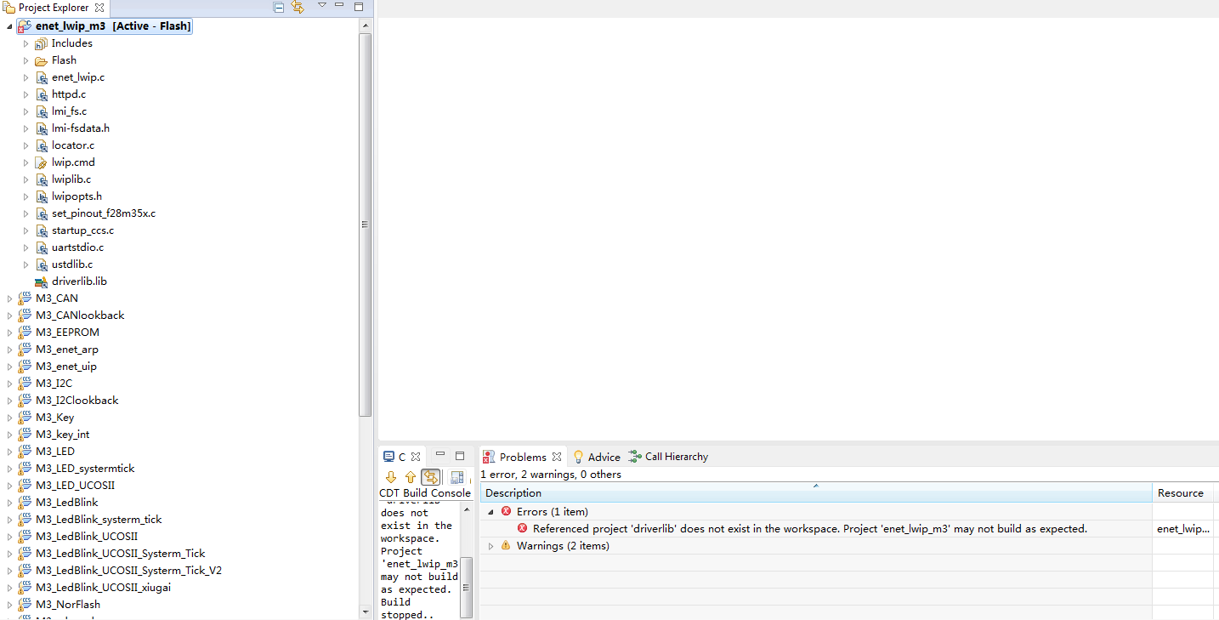Close the Problems tab
The height and width of the screenshot is (620, 1219).
pos(557,457)
